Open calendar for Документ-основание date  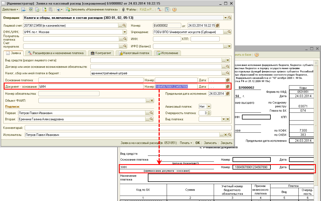pos(228,87)
